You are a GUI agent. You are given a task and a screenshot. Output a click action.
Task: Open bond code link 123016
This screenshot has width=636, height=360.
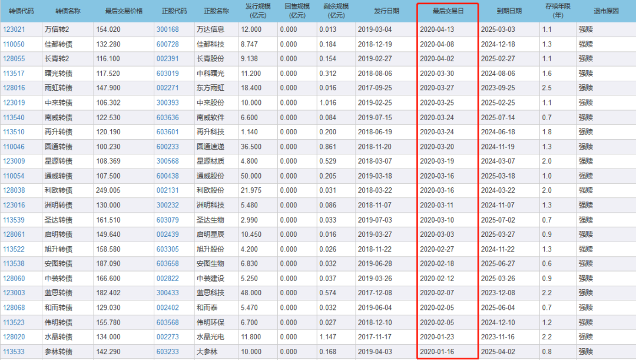click(14, 206)
